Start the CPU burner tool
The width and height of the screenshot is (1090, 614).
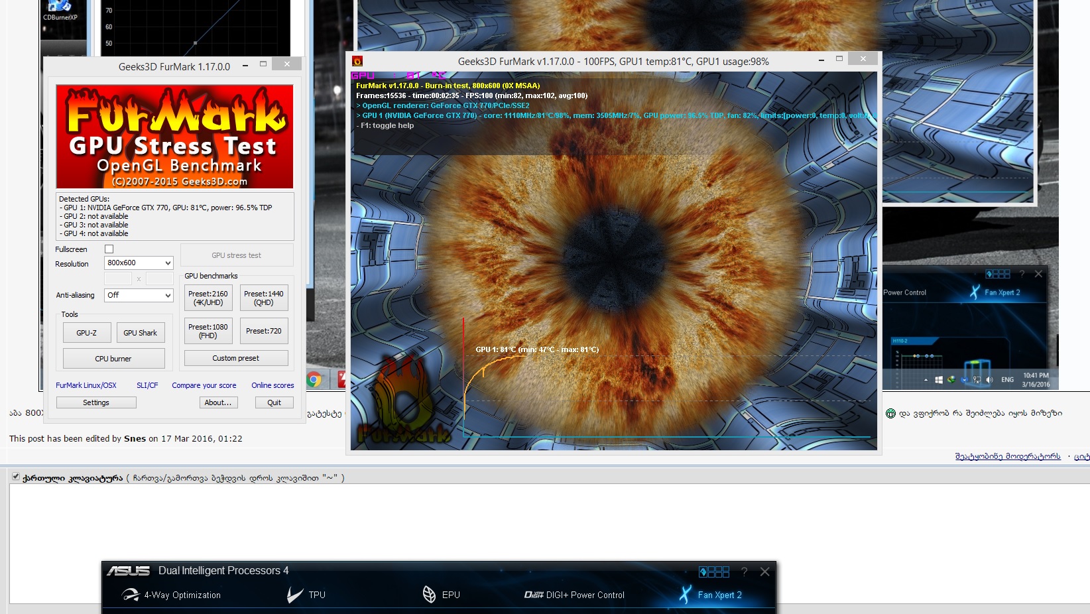[113, 359]
